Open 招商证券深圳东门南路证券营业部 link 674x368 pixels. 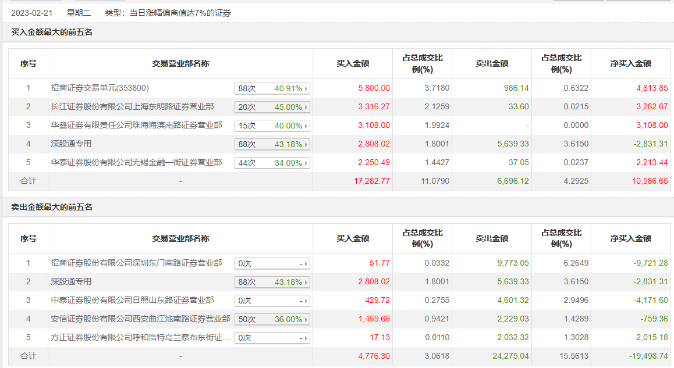[136, 263]
